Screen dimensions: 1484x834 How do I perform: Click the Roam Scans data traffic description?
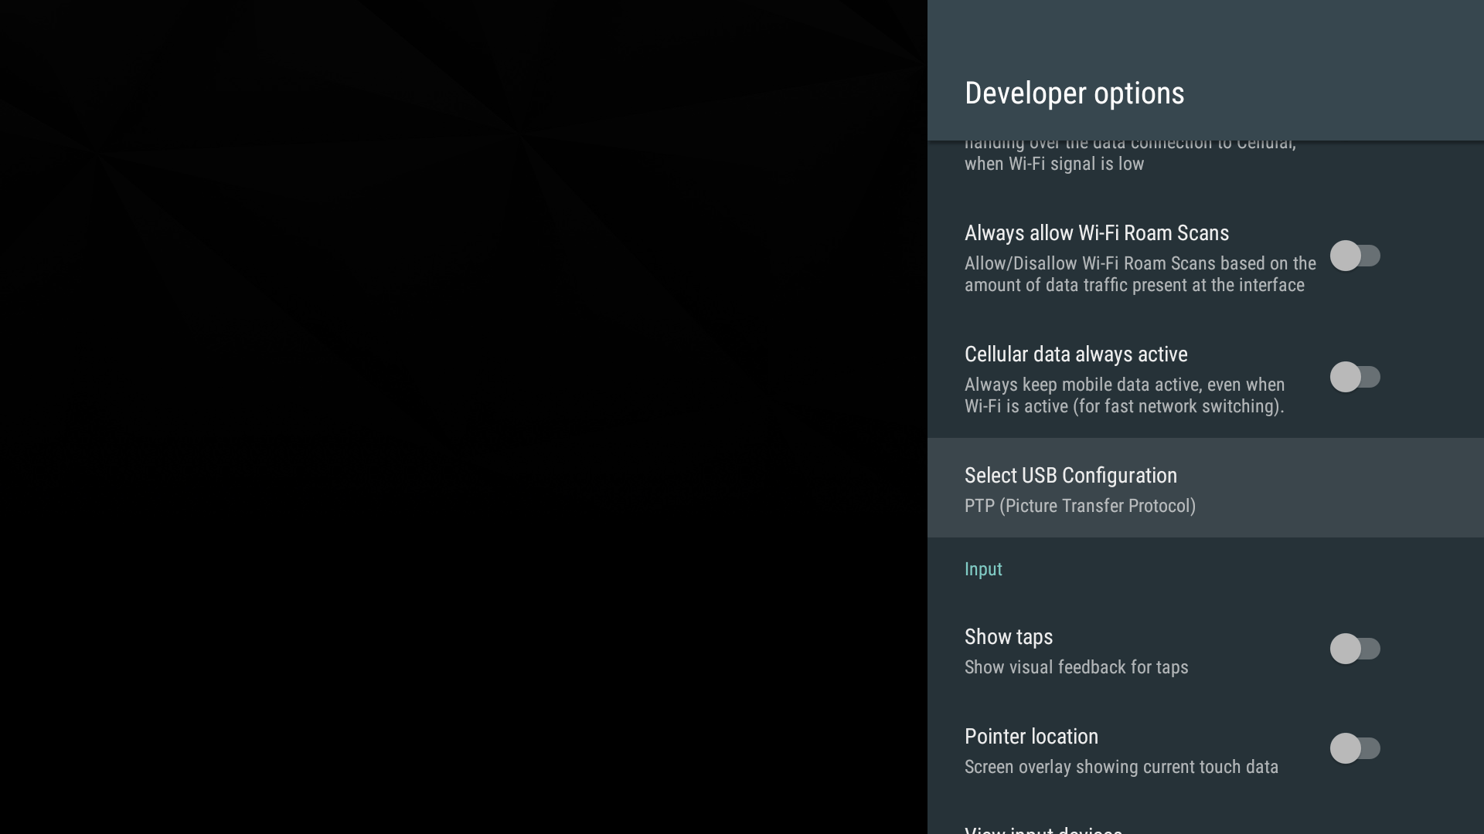tap(1139, 273)
